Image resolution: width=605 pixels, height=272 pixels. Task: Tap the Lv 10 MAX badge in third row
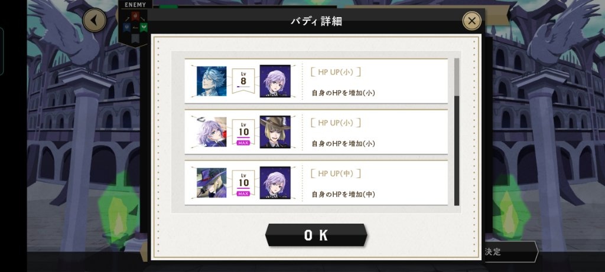pyautogui.click(x=243, y=183)
